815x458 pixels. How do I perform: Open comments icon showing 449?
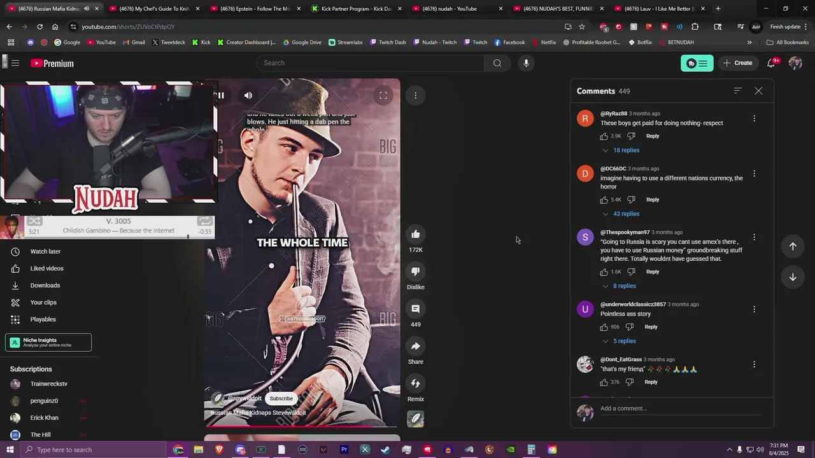coord(415,309)
